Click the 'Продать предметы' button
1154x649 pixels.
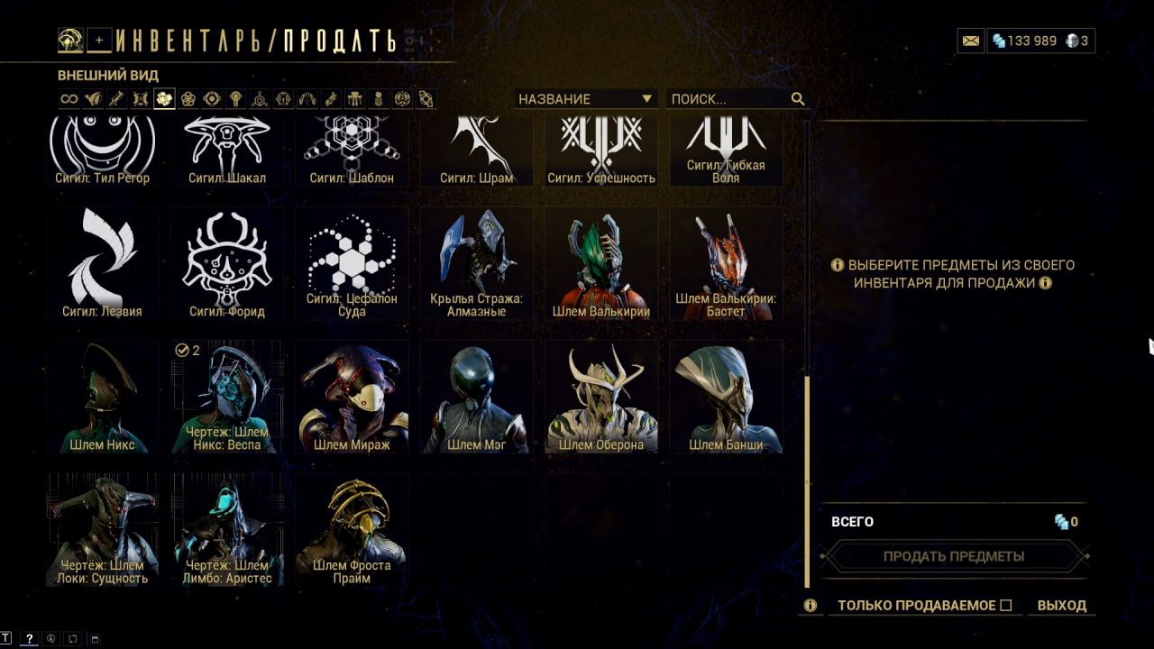tap(953, 556)
